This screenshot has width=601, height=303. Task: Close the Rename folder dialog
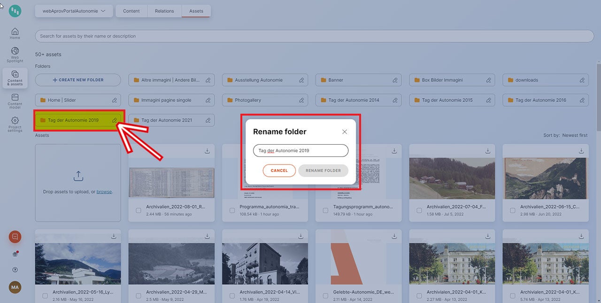pyautogui.click(x=345, y=132)
